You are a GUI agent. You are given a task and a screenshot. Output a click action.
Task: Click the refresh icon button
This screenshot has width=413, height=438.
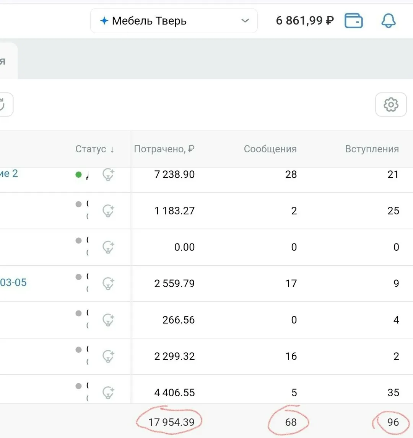[4, 105]
